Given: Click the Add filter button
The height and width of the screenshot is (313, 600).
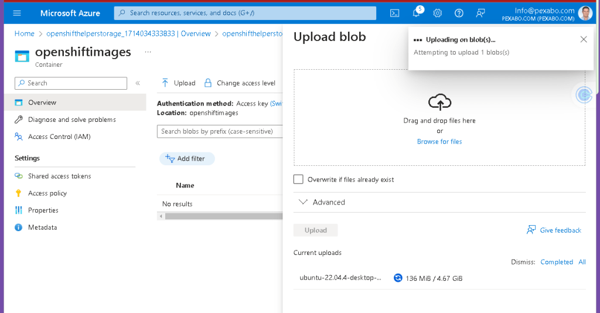Looking at the screenshot, I should pyautogui.click(x=187, y=158).
